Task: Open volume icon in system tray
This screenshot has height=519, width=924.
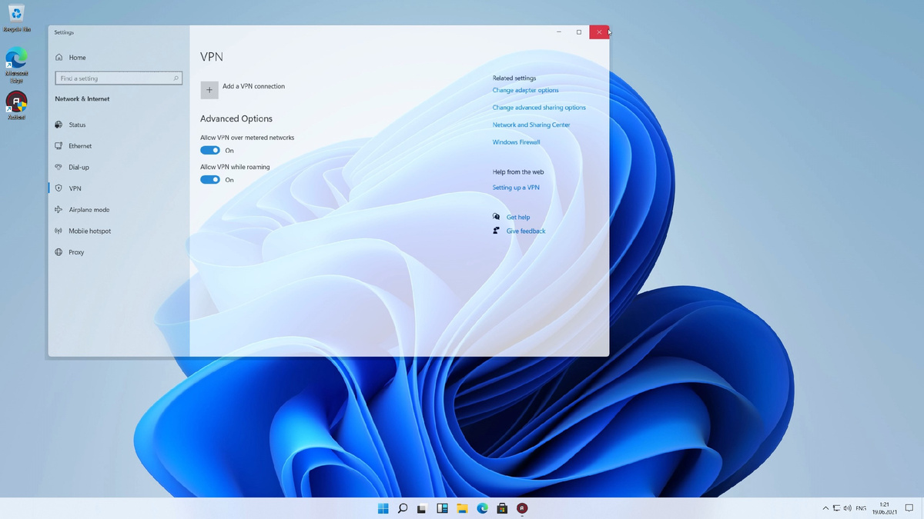Action: click(x=847, y=508)
